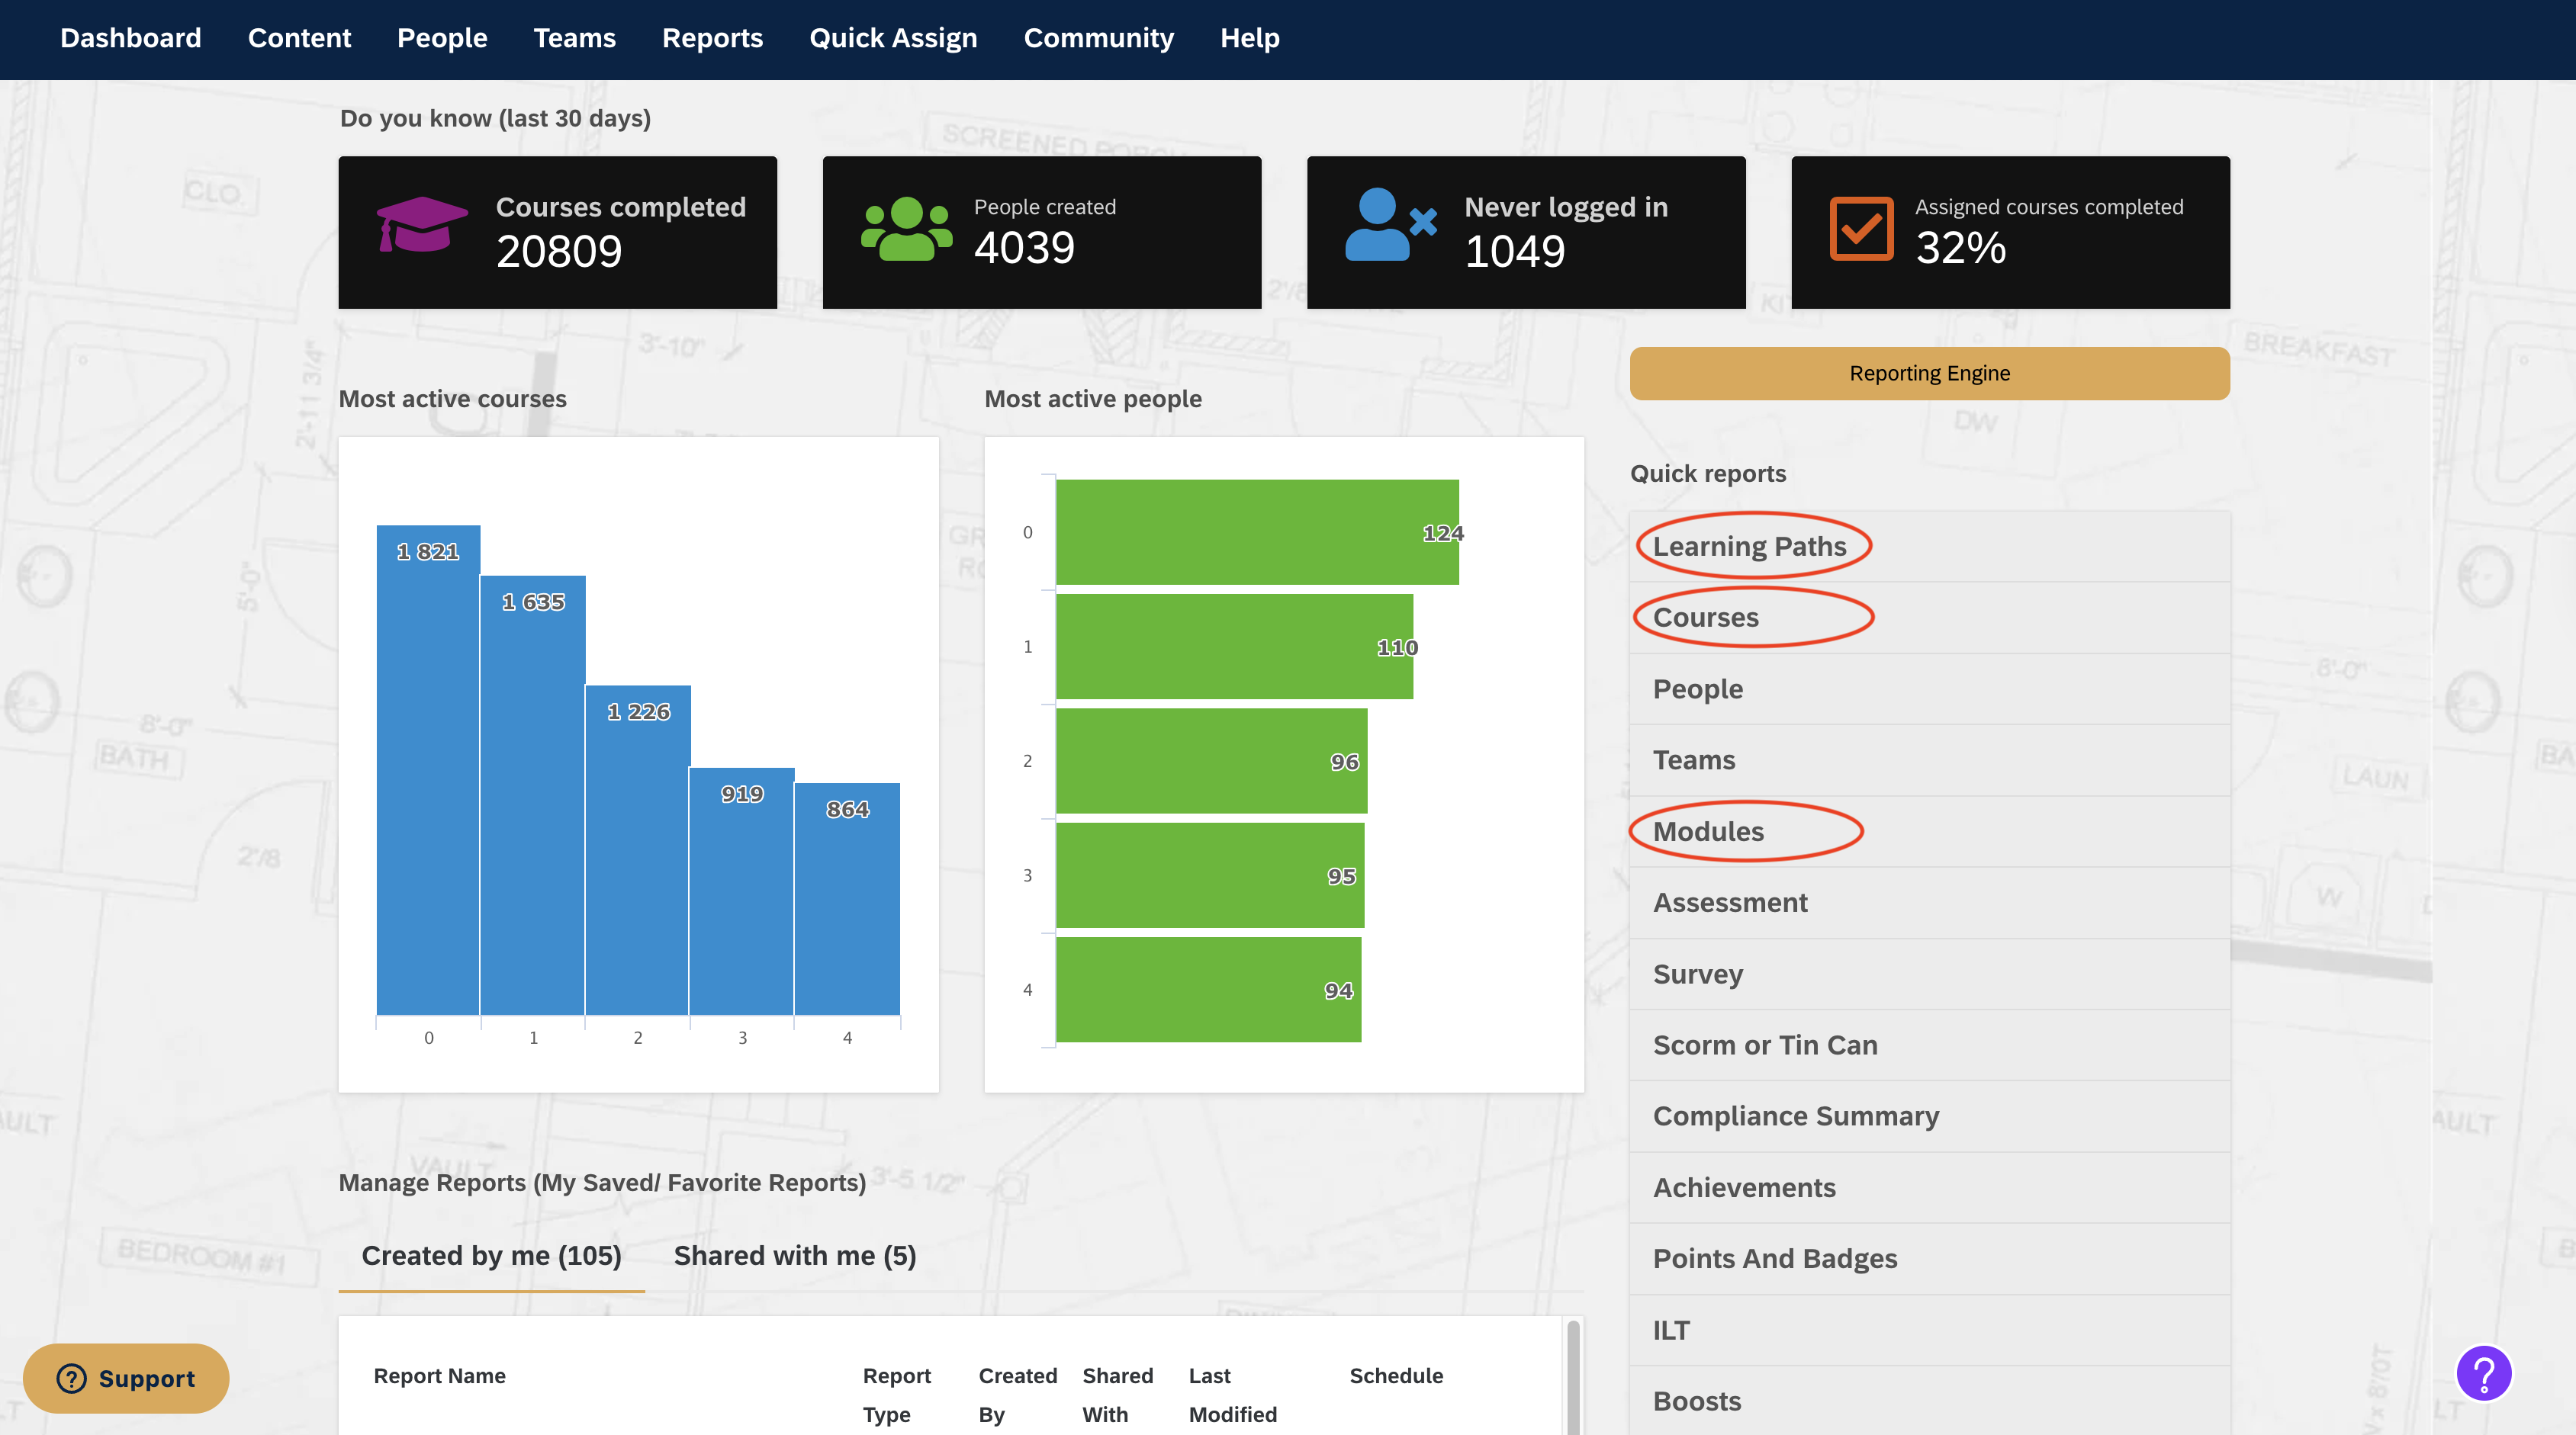Click the blue never-logged-in user icon
Viewport: 2576px width, 1435px height.
(1390, 226)
